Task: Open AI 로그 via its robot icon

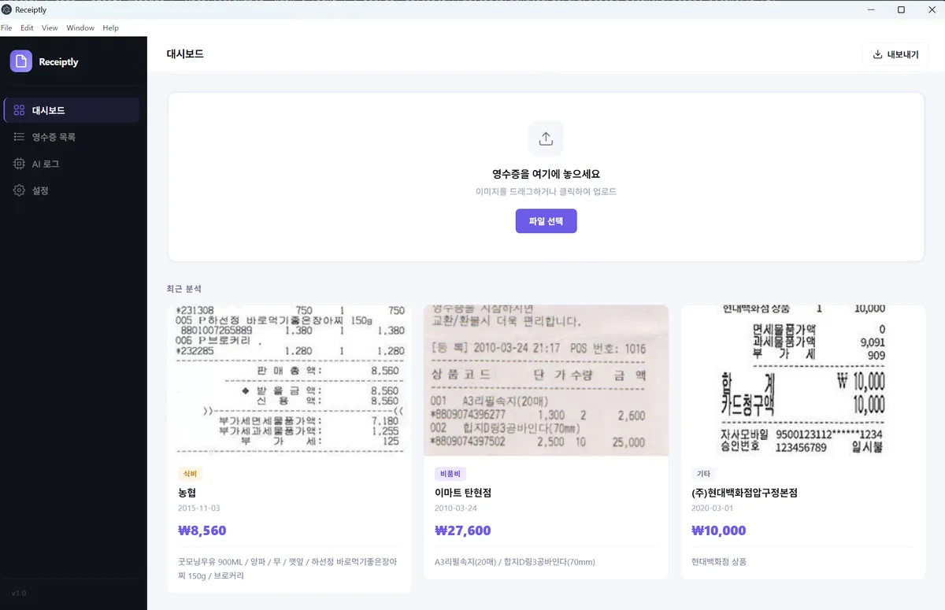Action: pos(19,164)
